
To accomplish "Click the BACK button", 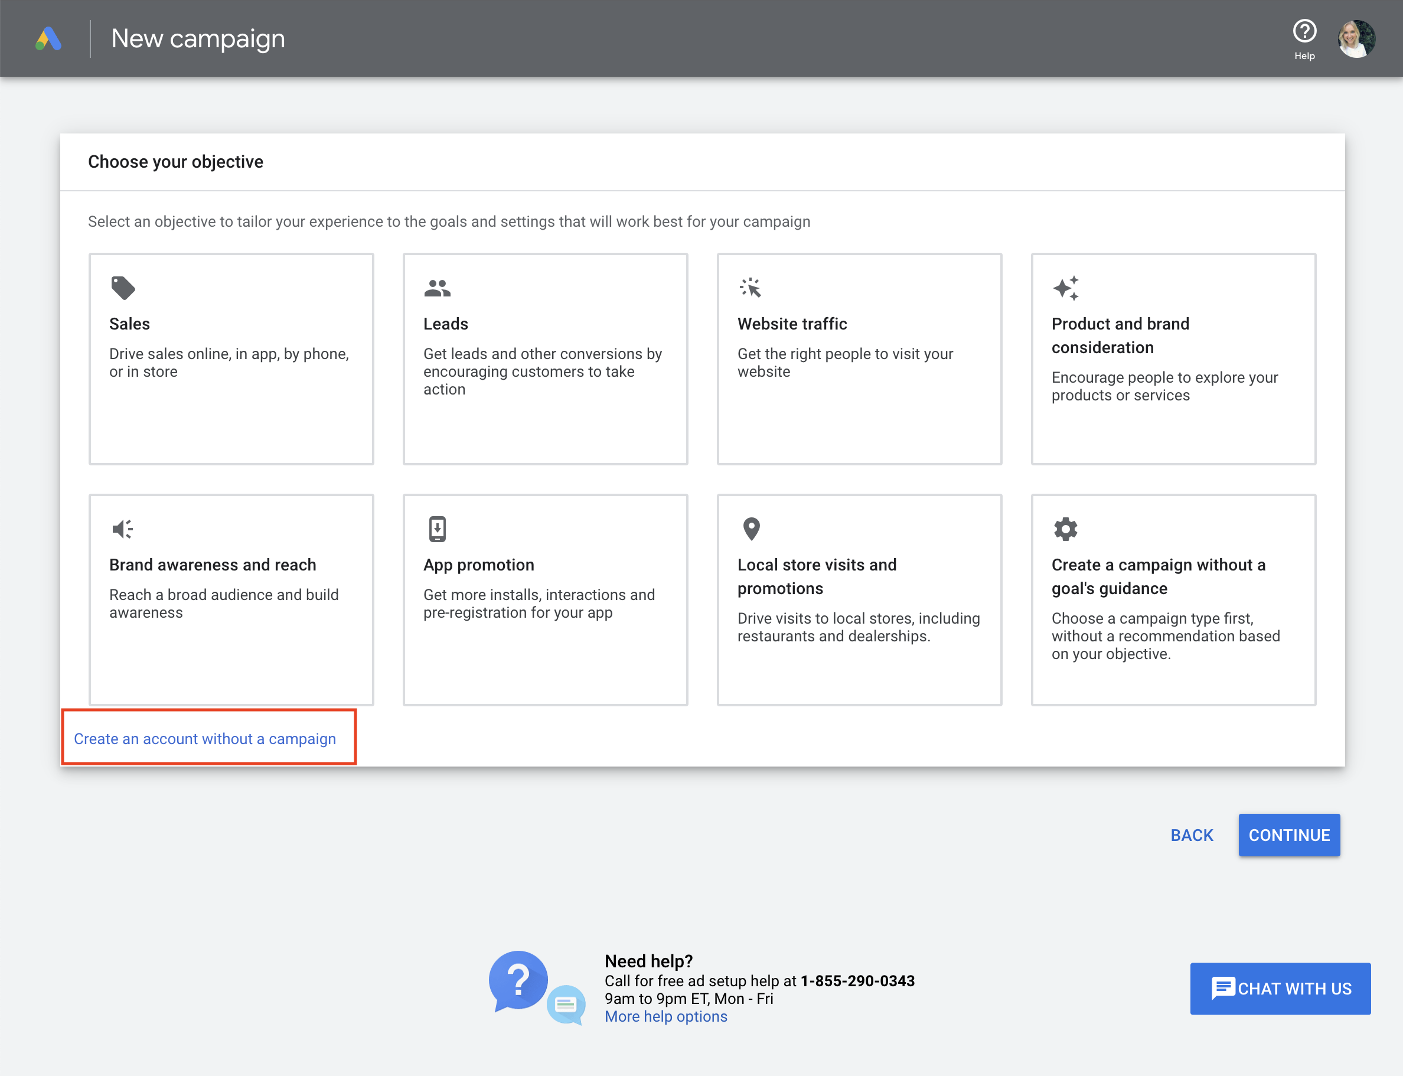I will [x=1192, y=835].
